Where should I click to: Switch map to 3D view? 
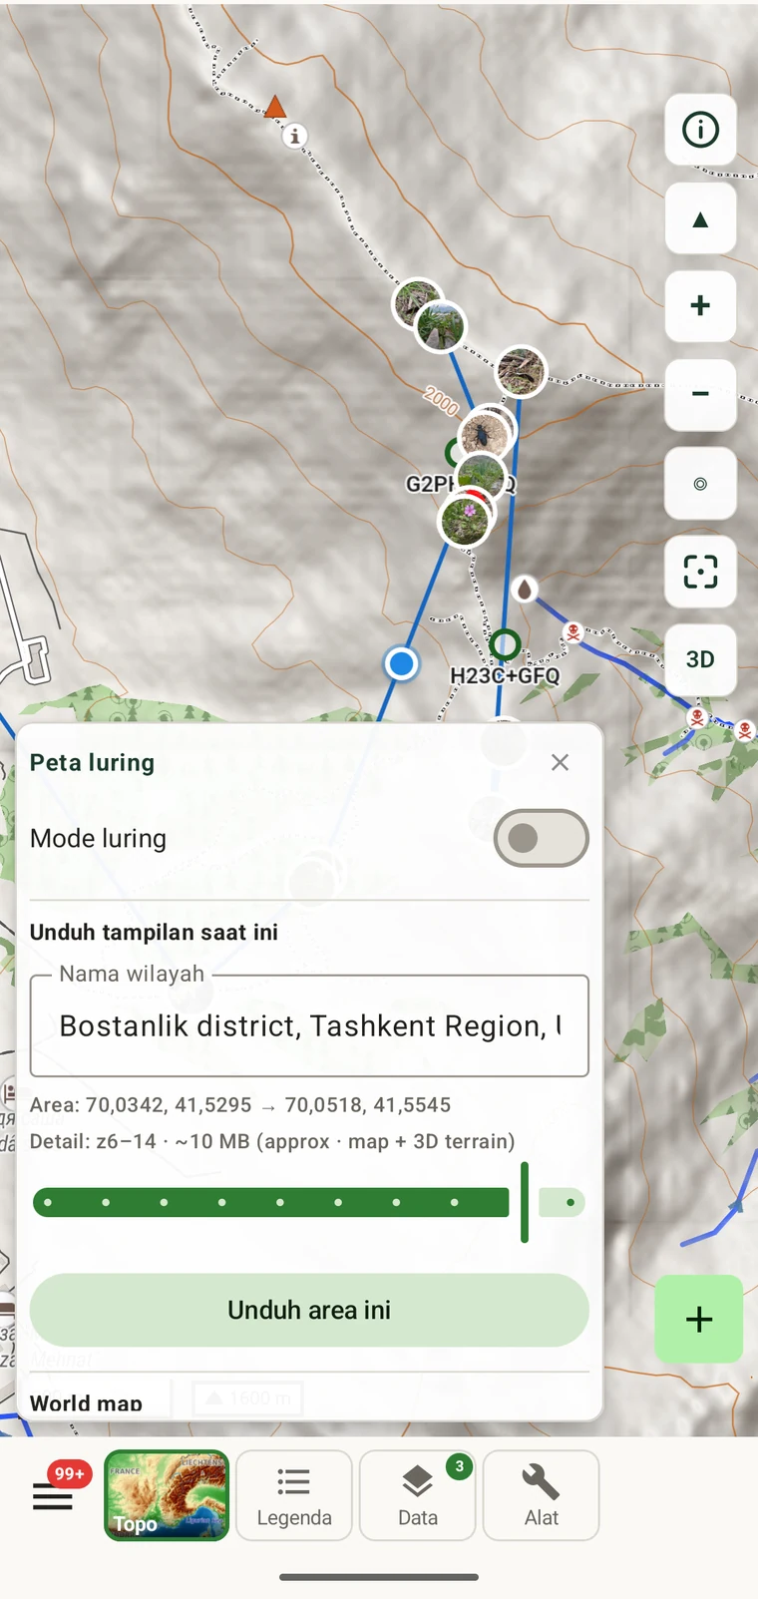(700, 659)
